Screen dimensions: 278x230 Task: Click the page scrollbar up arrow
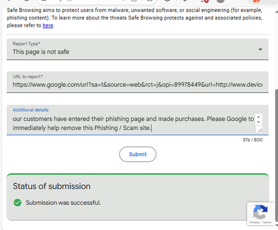[276, 12]
